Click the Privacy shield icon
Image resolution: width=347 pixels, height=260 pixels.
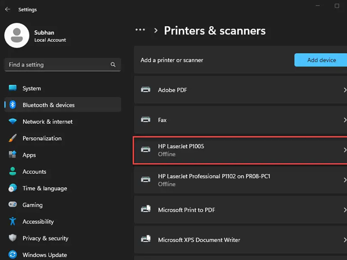coord(12,238)
